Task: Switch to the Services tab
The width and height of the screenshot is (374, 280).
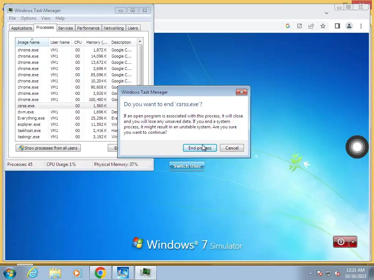Action: (65, 28)
